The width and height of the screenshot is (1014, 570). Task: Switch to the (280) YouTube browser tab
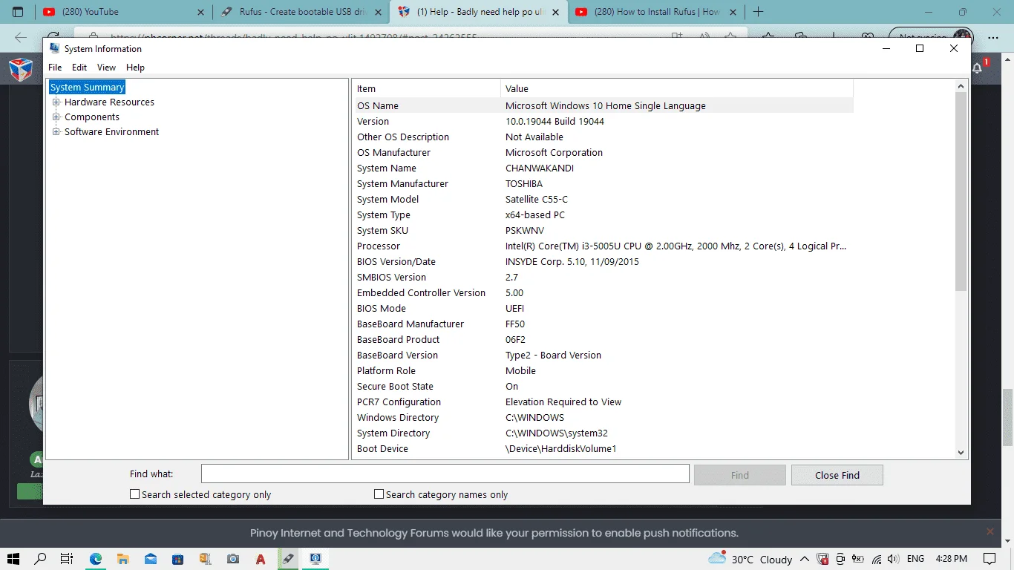123,12
